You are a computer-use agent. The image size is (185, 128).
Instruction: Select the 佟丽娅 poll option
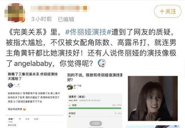[72, 113]
